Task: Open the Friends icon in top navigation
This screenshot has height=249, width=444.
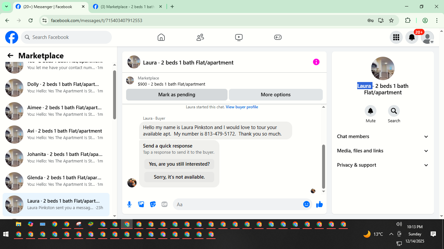Action: click(x=200, y=37)
